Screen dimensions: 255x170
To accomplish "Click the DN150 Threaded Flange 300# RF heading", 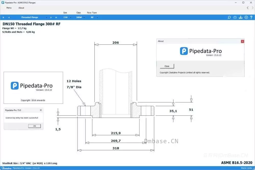I will click(x=32, y=24).
